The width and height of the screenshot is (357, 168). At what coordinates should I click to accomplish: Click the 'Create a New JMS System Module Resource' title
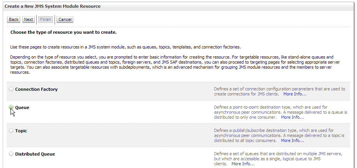point(53,6)
